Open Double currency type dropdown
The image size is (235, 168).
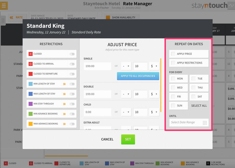coord(154,94)
